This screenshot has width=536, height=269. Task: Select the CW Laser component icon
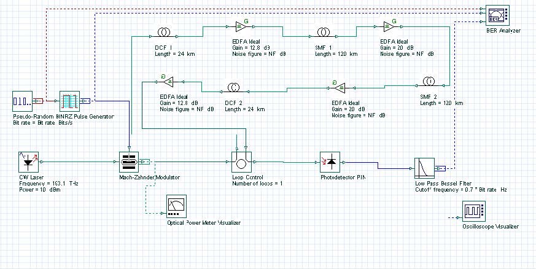coord(28,162)
